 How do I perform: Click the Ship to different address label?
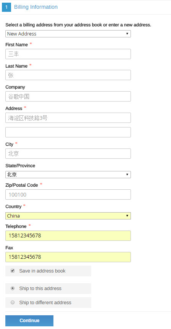point(45,303)
